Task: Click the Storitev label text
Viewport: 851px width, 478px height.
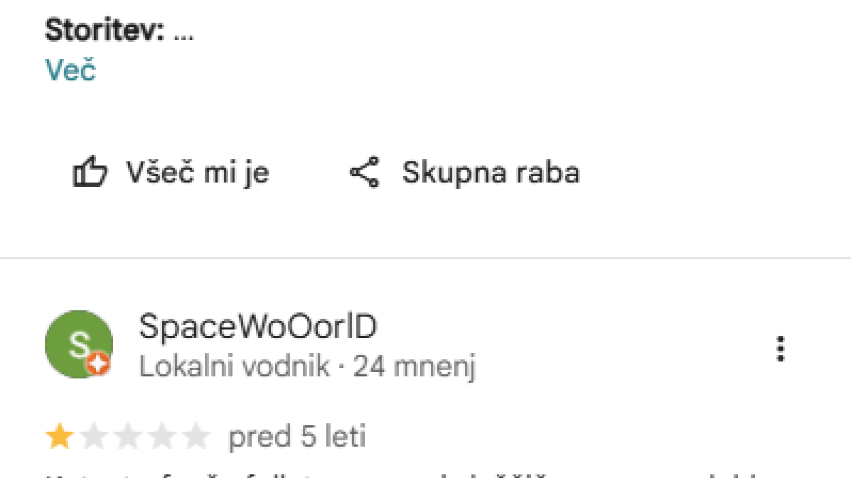Action: (105, 30)
